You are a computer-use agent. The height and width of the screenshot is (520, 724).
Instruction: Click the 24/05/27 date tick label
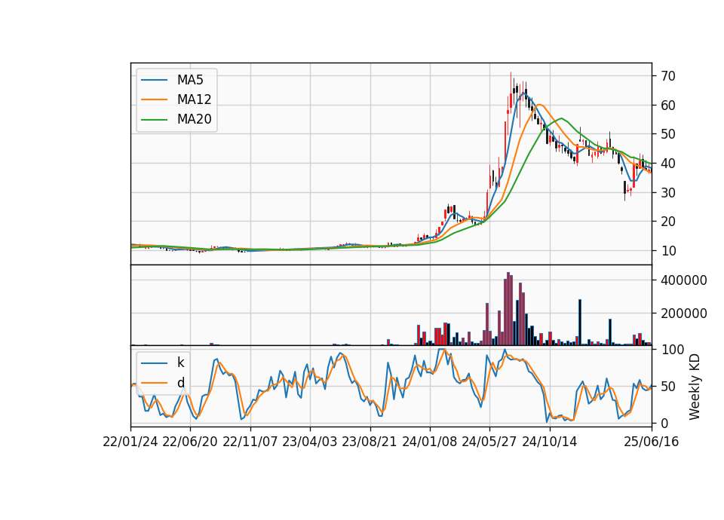(x=489, y=442)
